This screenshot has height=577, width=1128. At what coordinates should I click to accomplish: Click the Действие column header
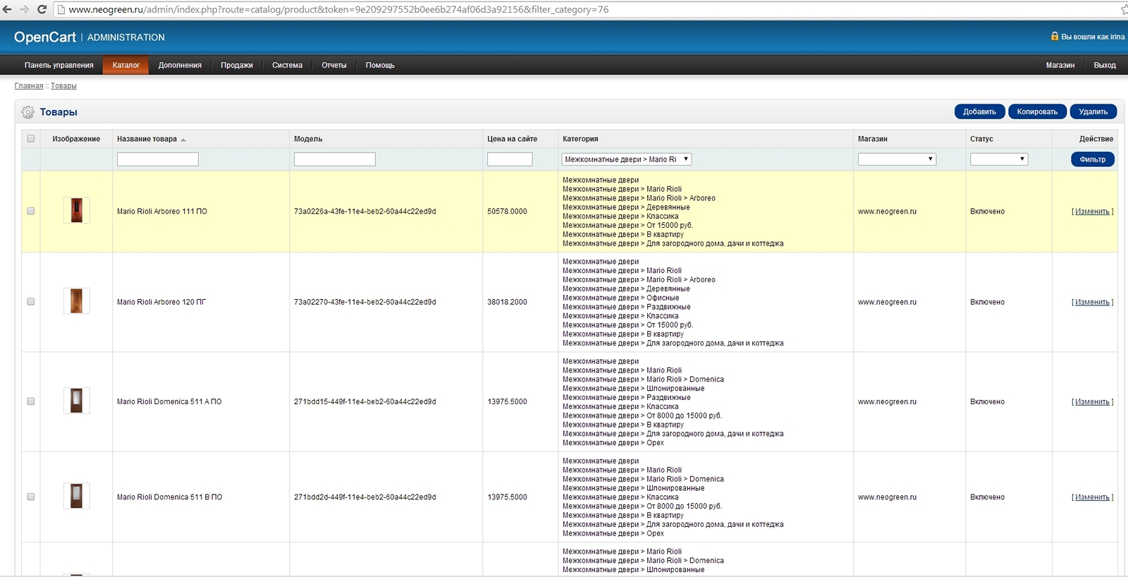pos(1096,139)
